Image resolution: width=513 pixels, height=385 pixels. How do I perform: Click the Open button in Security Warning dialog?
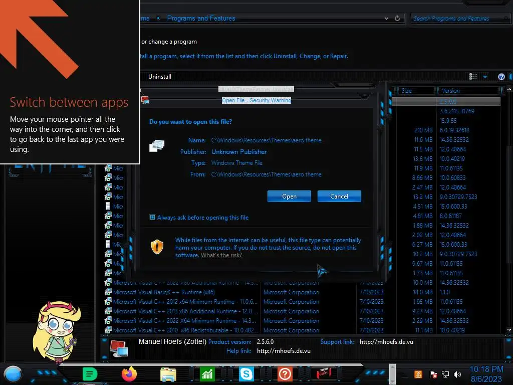[289, 197]
